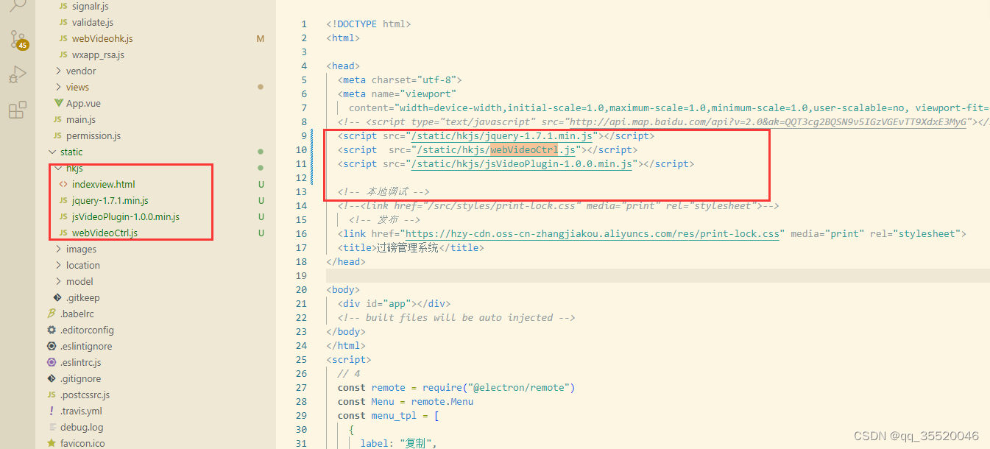
Task: Click the babel icon beside .babelrc
Action: click(x=52, y=314)
